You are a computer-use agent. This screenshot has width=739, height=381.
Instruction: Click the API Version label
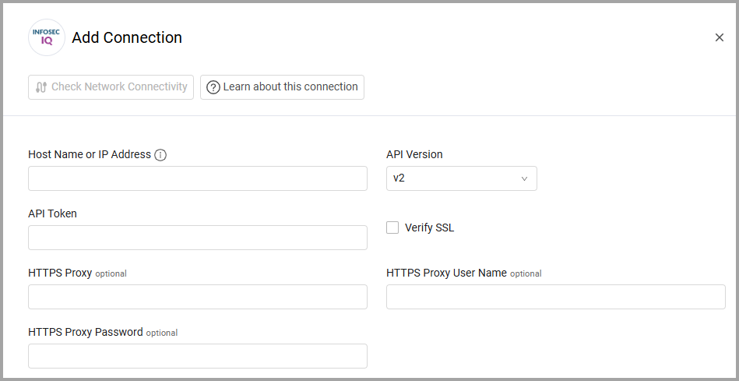click(414, 154)
